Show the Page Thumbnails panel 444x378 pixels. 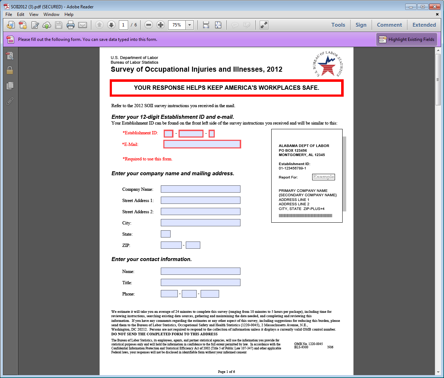pos(10,85)
